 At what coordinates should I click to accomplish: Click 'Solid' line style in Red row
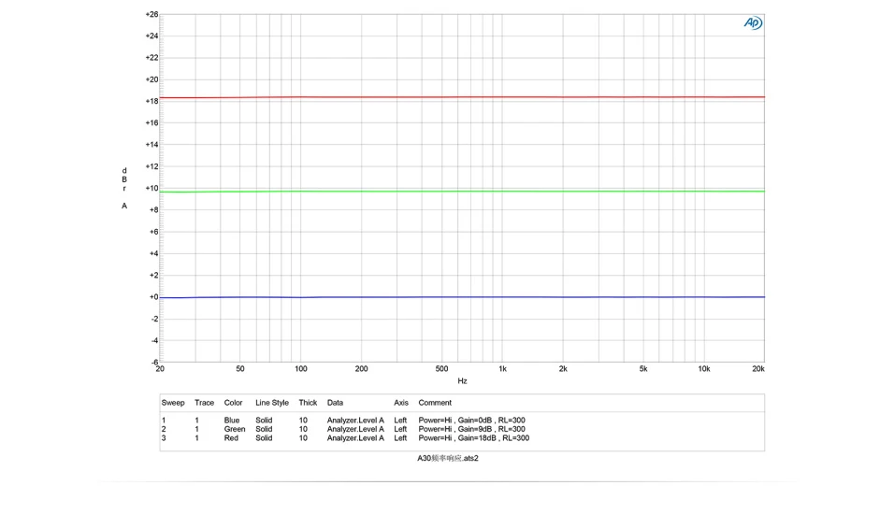264,437
